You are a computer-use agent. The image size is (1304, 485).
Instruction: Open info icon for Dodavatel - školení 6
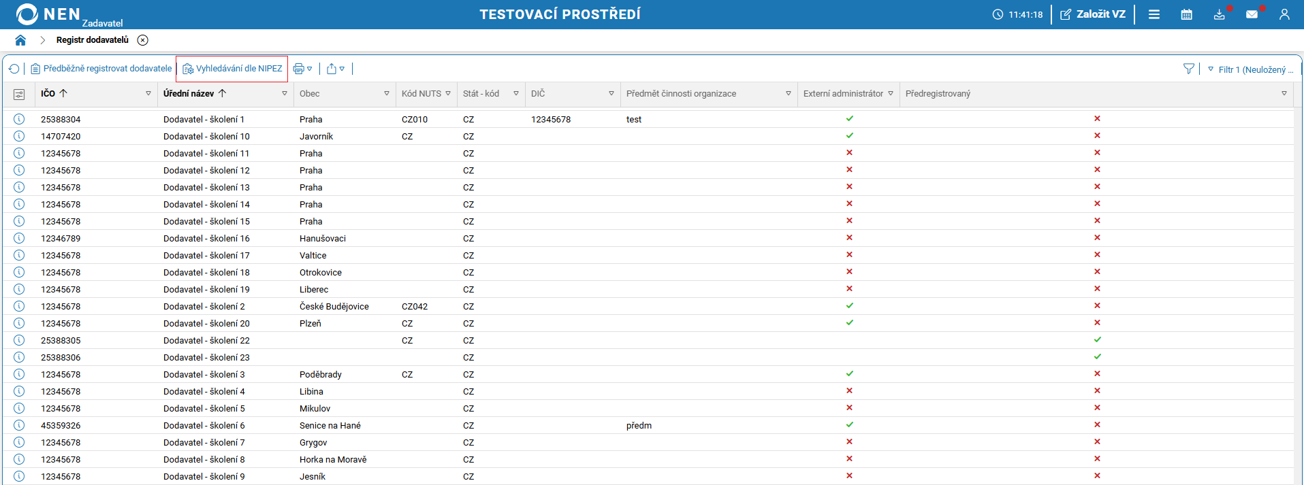tap(19, 425)
